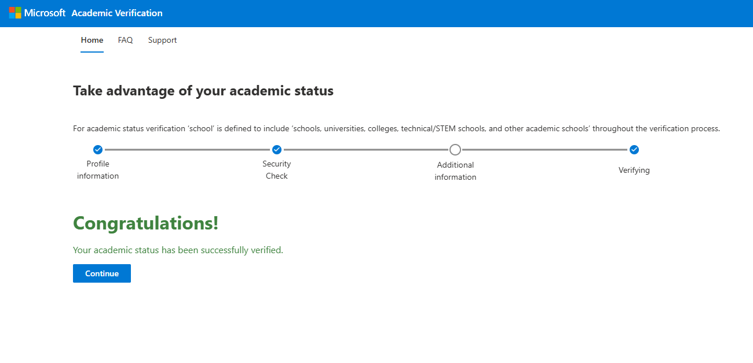Open the FAQ tab
Viewport: 753px width, 363px height.
(x=125, y=40)
